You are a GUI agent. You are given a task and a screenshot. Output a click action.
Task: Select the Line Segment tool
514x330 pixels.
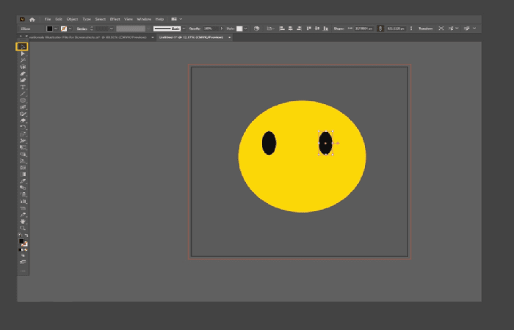[x=23, y=94]
